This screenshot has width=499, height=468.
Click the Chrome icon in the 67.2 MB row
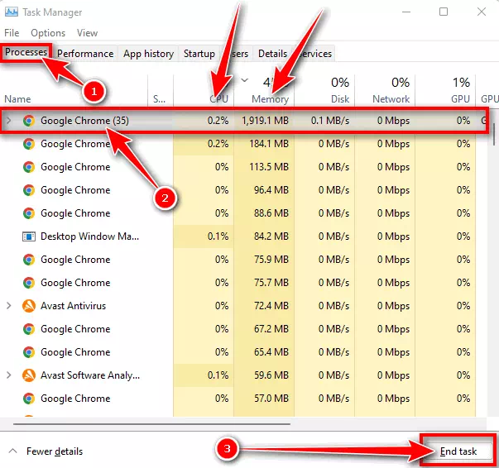[29, 329]
